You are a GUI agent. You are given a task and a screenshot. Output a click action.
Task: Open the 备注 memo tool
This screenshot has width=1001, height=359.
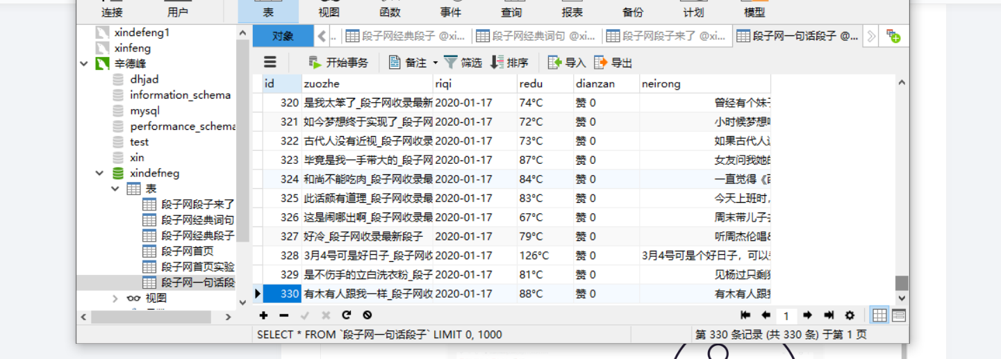pos(408,62)
